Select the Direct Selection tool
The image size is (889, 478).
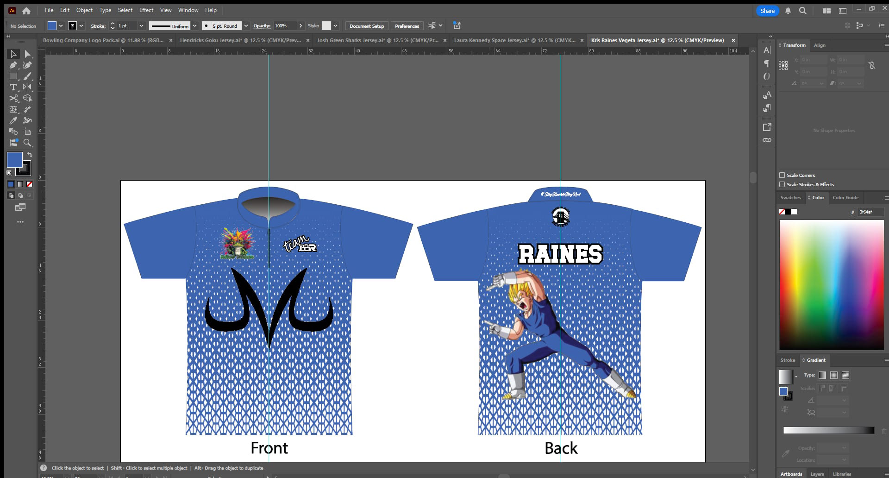tap(28, 54)
